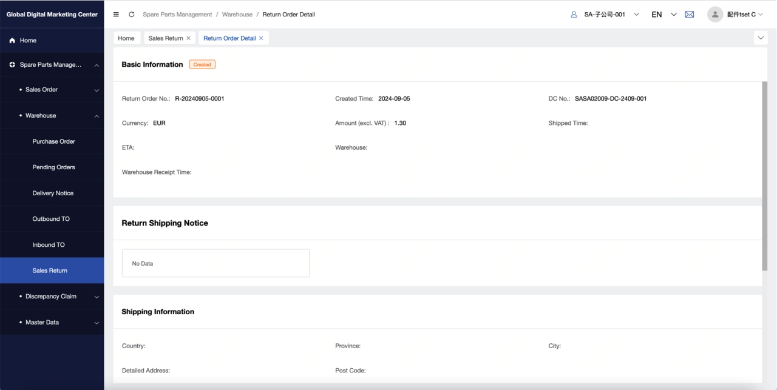Viewport: 777px width, 390px height.
Task: Close the Return Order Detail tab
Action: point(261,38)
